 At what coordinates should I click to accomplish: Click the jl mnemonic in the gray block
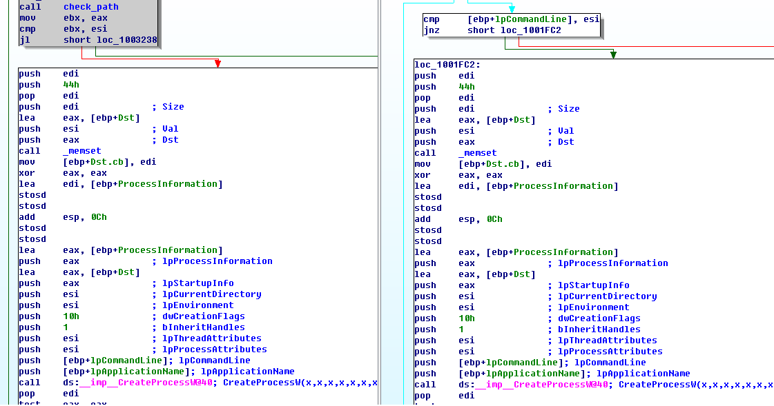pyautogui.click(x=24, y=40)
